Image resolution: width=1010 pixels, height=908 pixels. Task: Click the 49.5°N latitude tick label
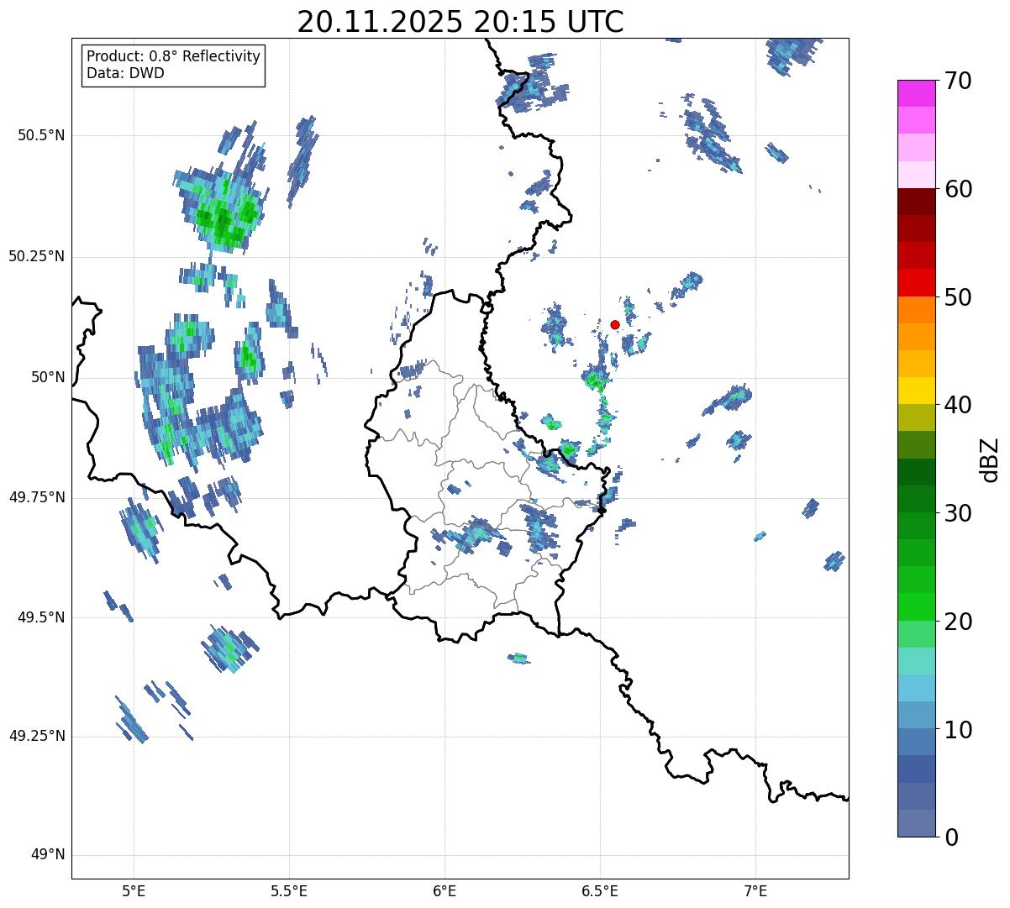(41, 617)
